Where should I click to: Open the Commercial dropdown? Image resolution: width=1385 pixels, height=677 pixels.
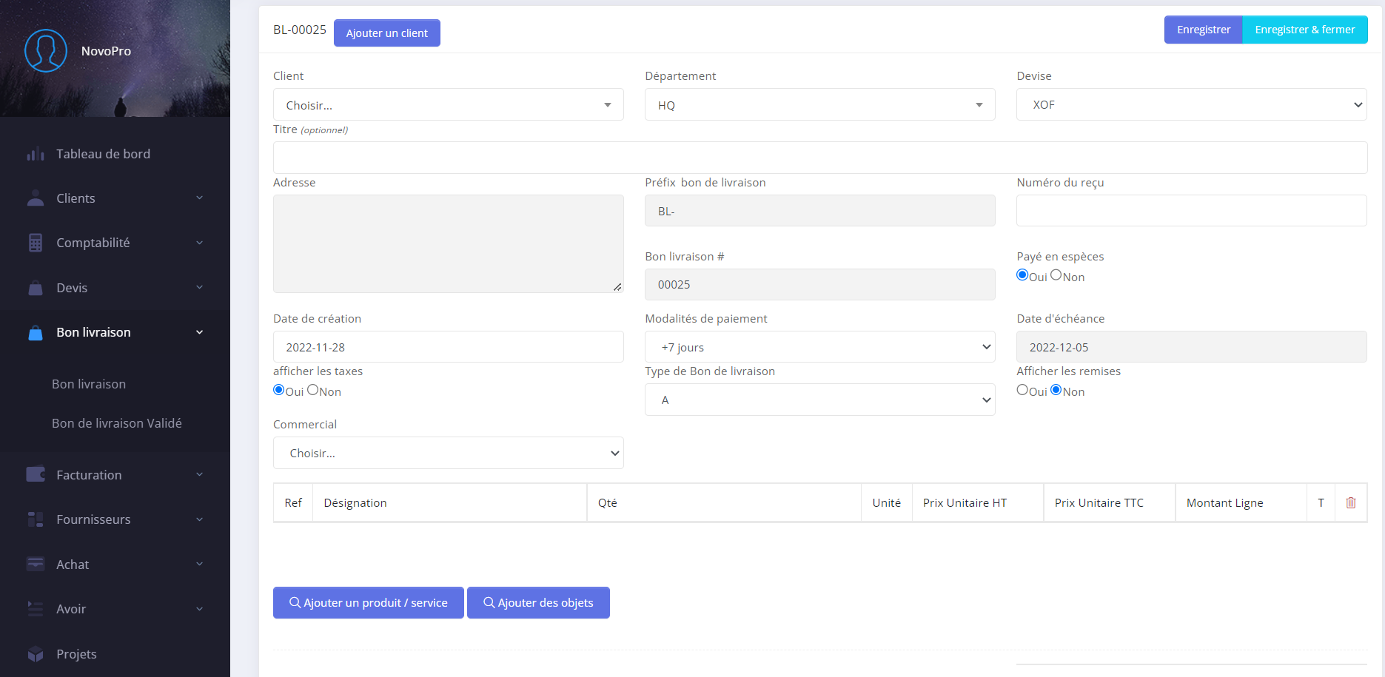448,453
